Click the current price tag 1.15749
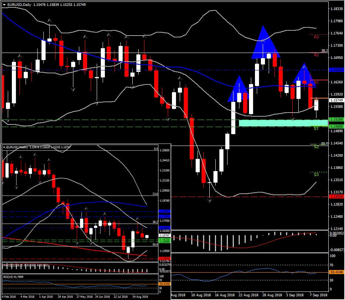Image resolution: width=345 pixels, height=300 pixels. (x=336, y=100)
